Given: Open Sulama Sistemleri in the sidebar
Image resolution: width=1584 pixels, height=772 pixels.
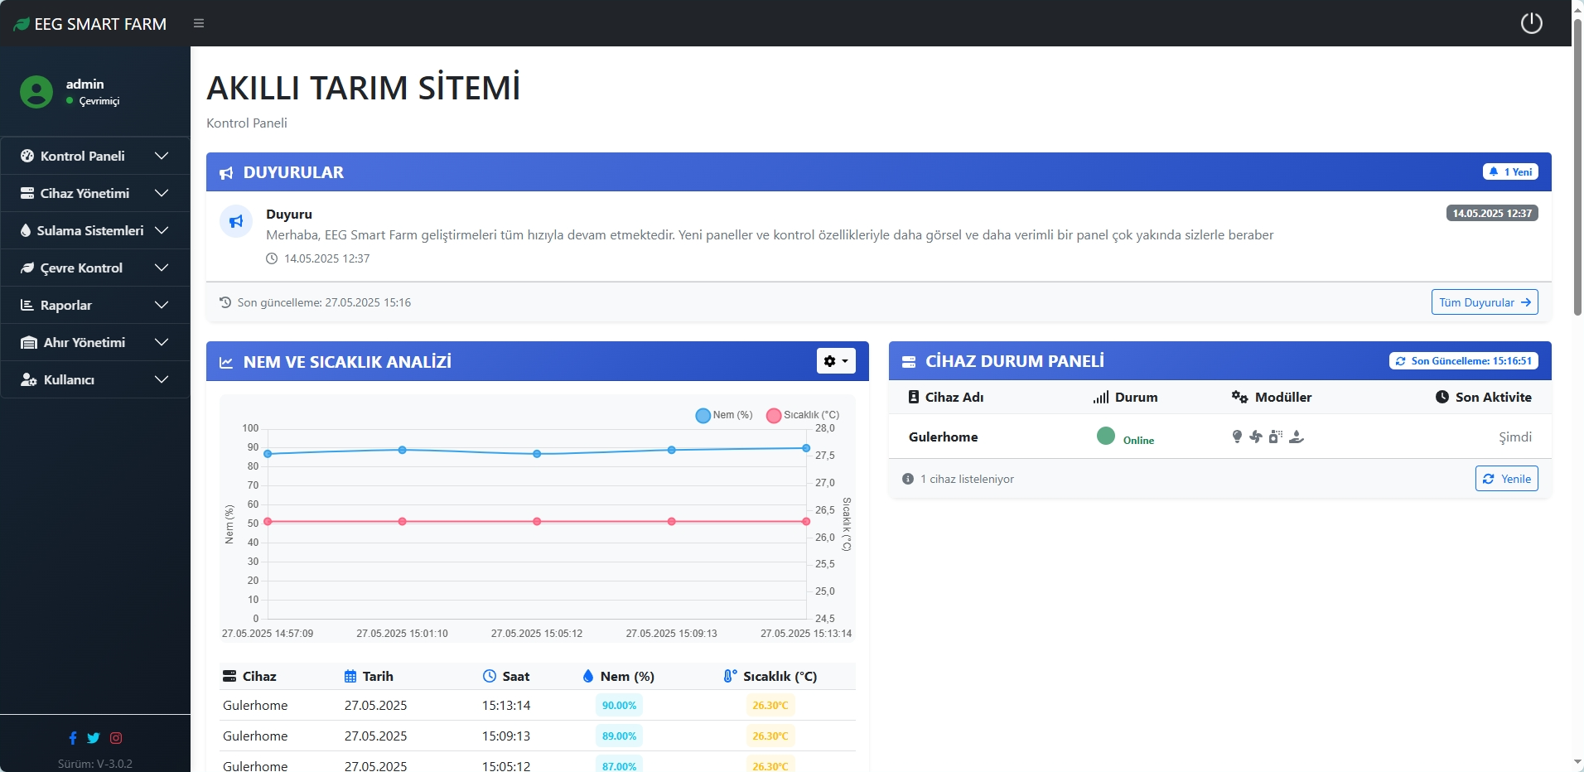Looking at the screenshot, I should coord(95,230).
